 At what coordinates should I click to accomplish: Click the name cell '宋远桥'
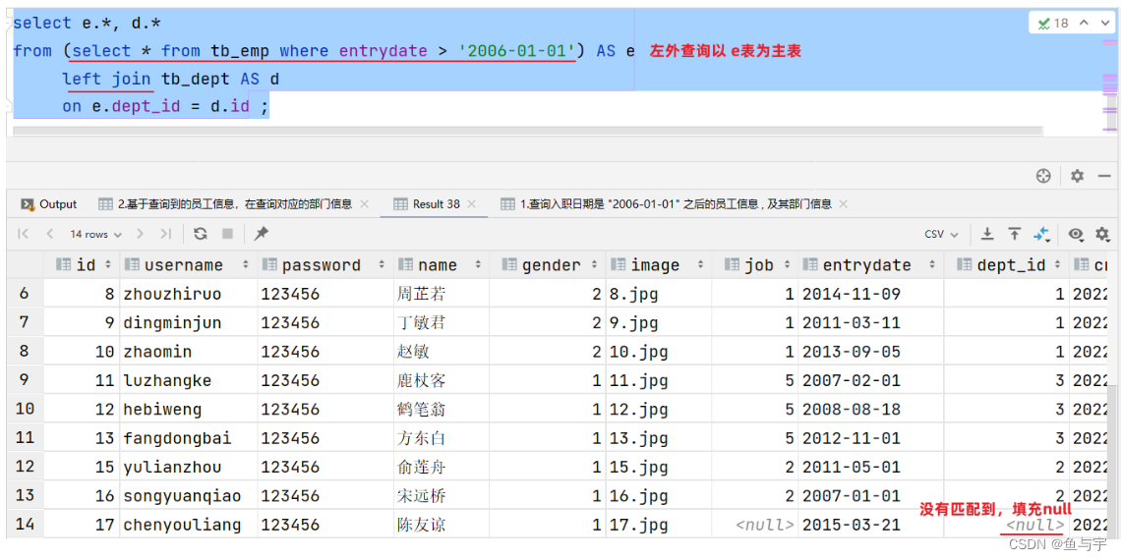441,496
